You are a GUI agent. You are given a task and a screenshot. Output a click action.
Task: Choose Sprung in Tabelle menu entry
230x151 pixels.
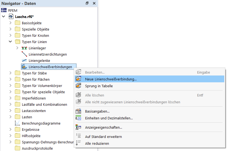(x=150, y=86)
